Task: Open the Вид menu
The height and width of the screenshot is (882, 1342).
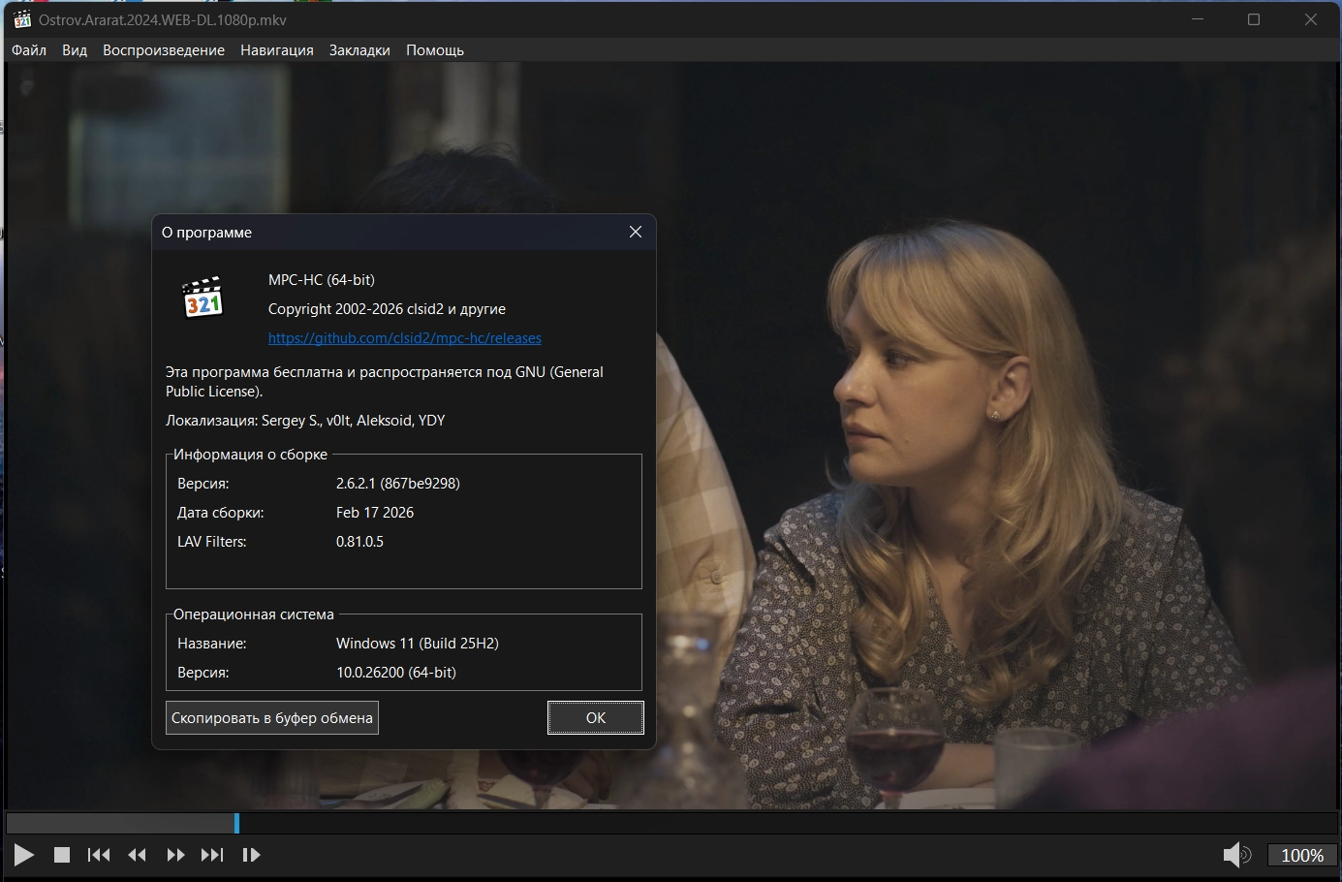Action: (75, 50)
